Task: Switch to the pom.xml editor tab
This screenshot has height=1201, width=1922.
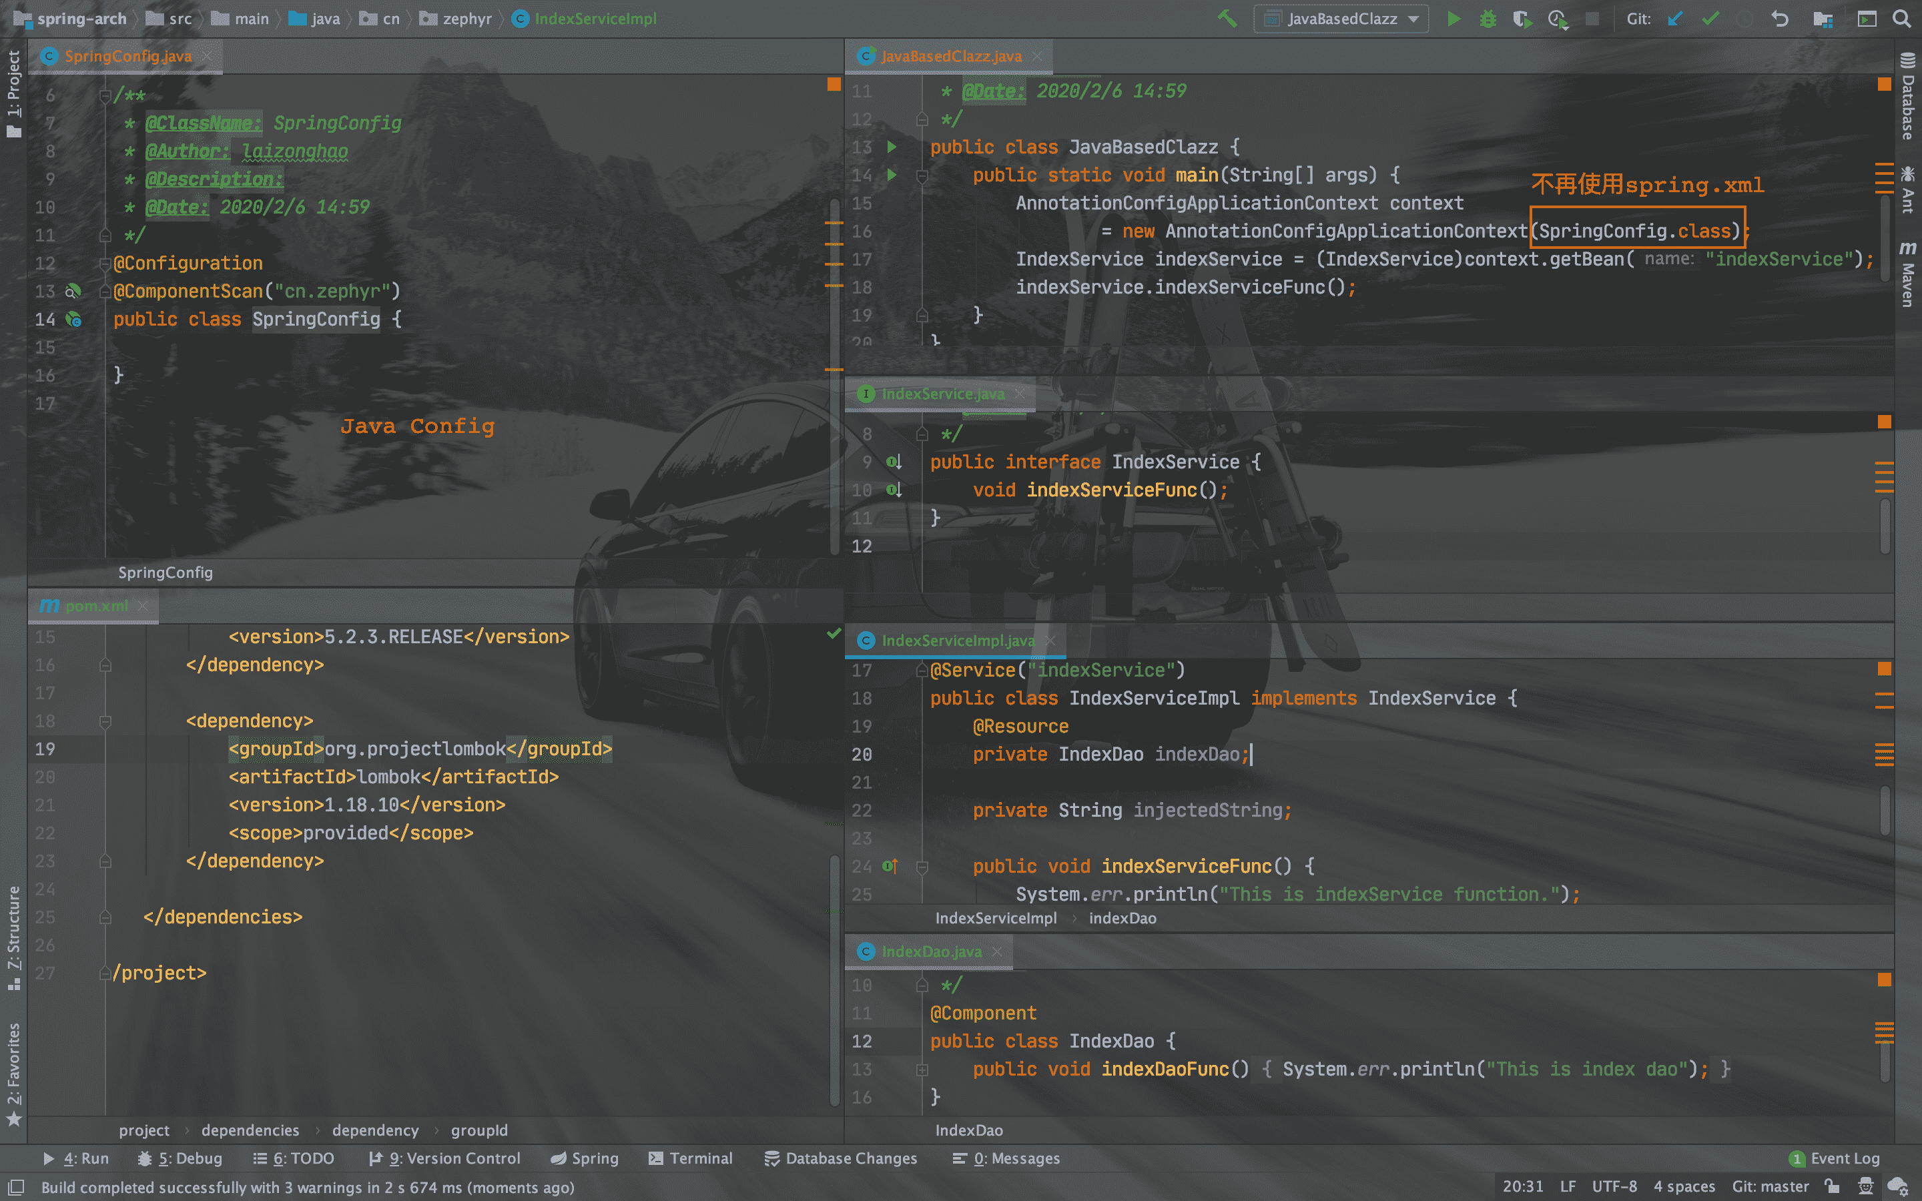Action: tap(95, 606)
